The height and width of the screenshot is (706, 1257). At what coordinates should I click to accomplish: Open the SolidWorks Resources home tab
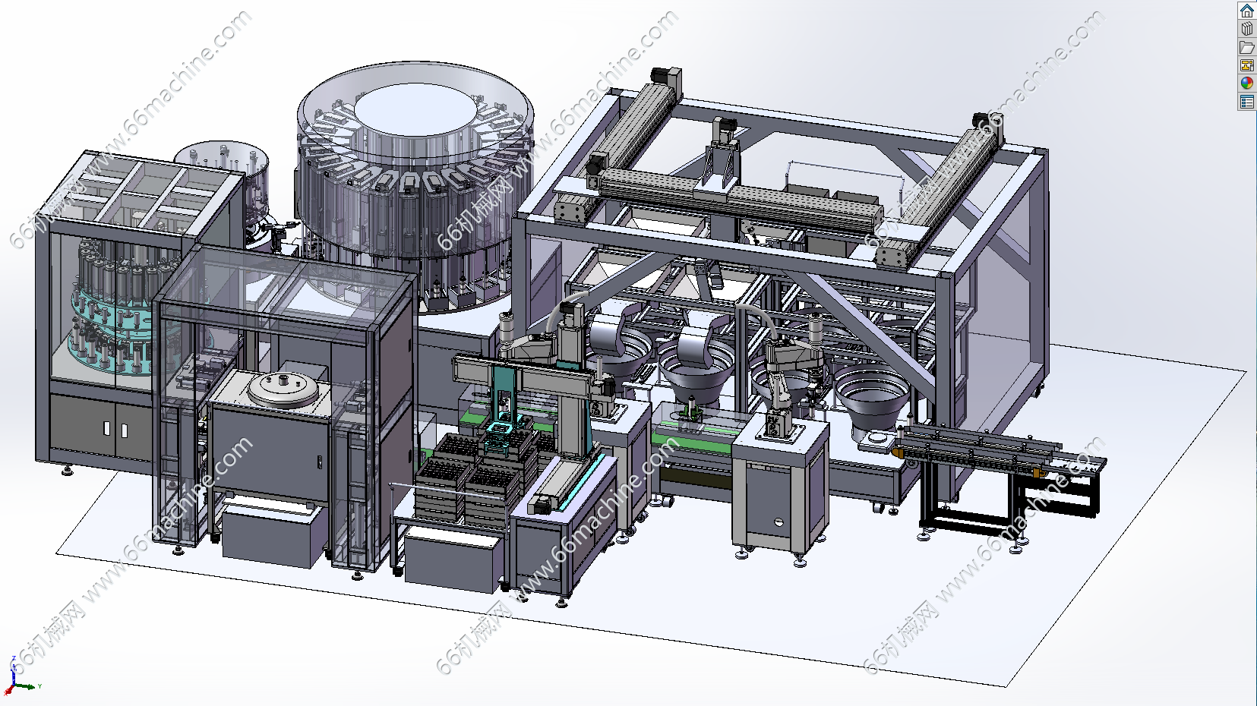(1246, 11)
